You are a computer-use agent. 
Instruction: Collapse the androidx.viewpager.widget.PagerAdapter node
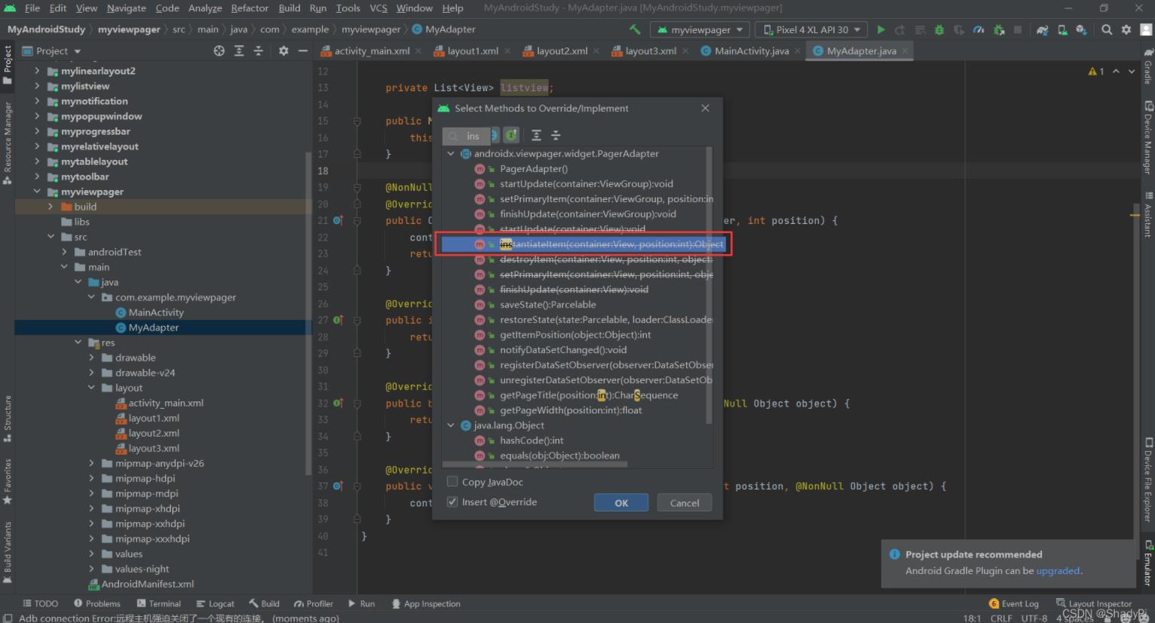click(451, 154)
